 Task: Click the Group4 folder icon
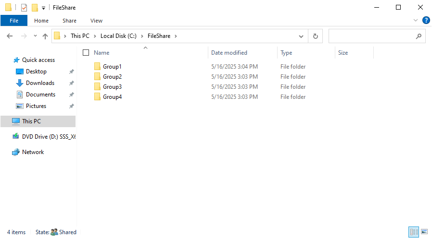[x=97, y=97]
